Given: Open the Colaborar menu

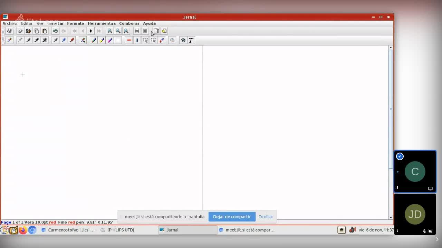Looking at the screenshot, I should point(129,23).
